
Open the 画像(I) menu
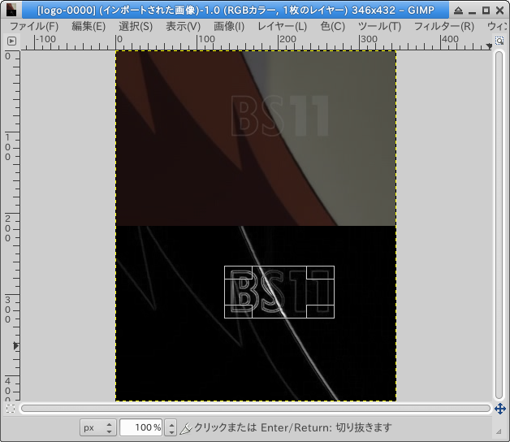(x=229, y=26)
